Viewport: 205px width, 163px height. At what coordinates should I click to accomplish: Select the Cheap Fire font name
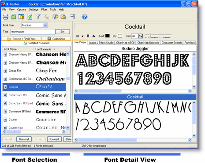(x=15, y=71)
